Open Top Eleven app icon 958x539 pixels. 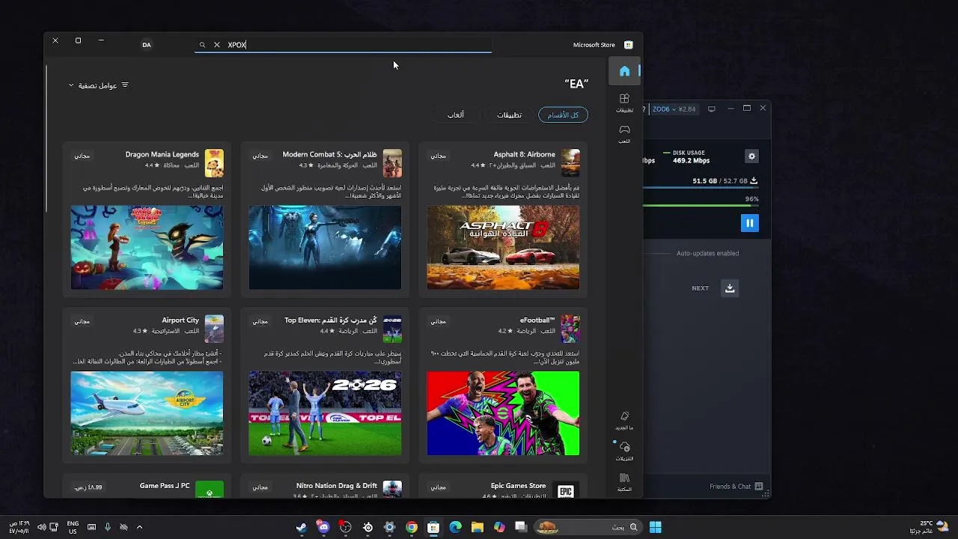click(x=392, y=329)
